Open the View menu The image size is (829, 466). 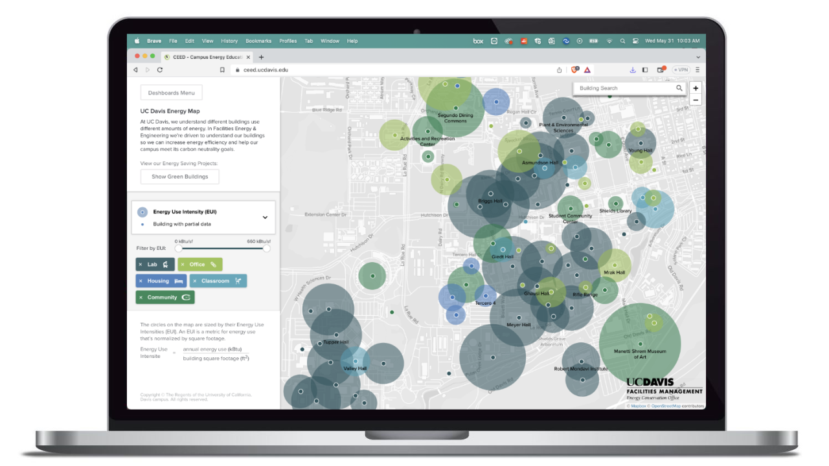pos(207,41)
